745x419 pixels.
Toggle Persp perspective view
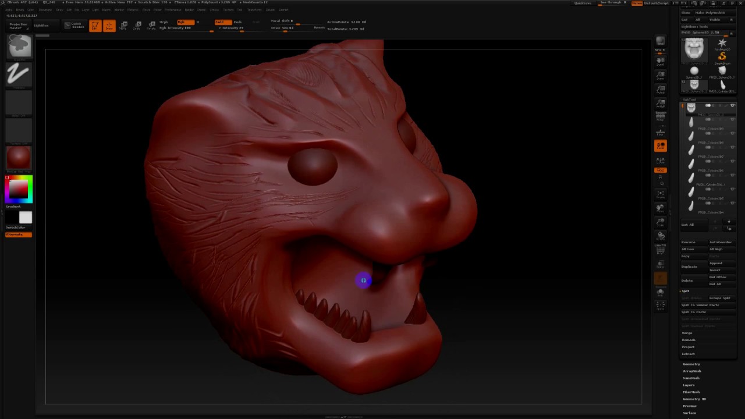tap(660, 117)
